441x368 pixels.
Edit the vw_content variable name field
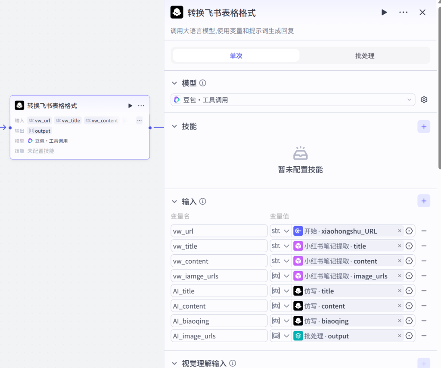pos(219,261)
